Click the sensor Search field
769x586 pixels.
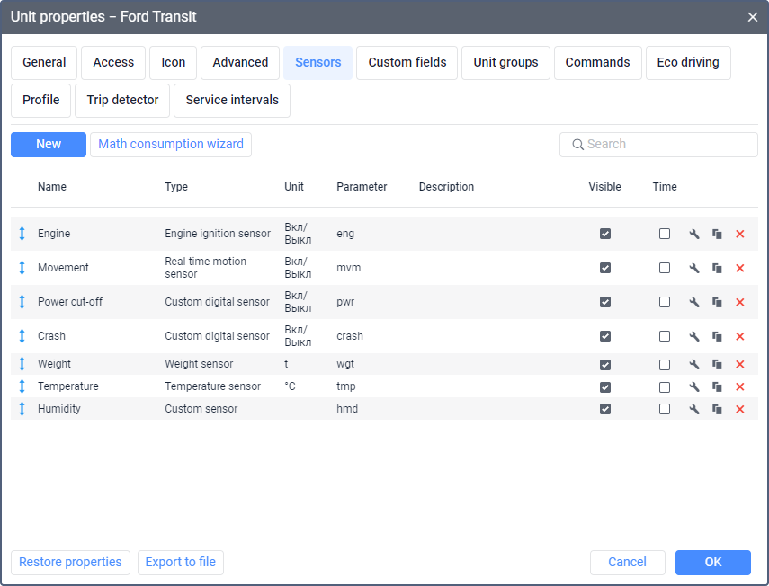(666, 145)
